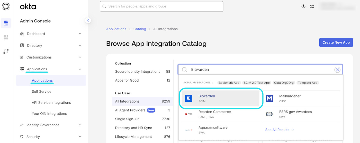
Task: Expand the Customizations menu chevron
Action: (80, 57)
